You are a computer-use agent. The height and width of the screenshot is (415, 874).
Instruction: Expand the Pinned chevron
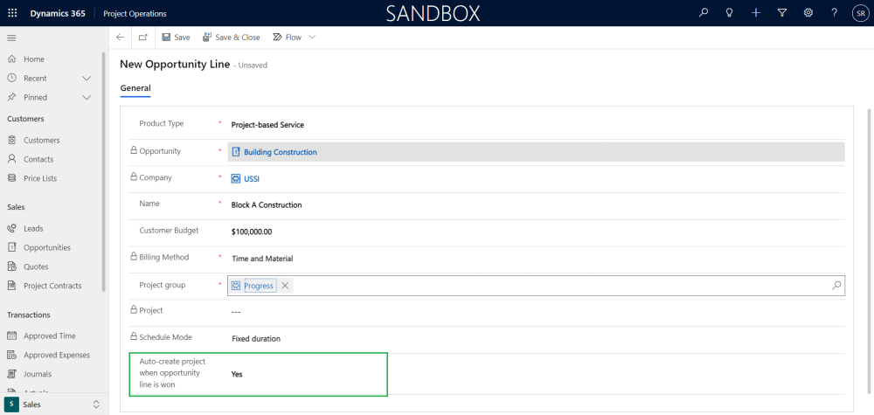pos(87,98)
